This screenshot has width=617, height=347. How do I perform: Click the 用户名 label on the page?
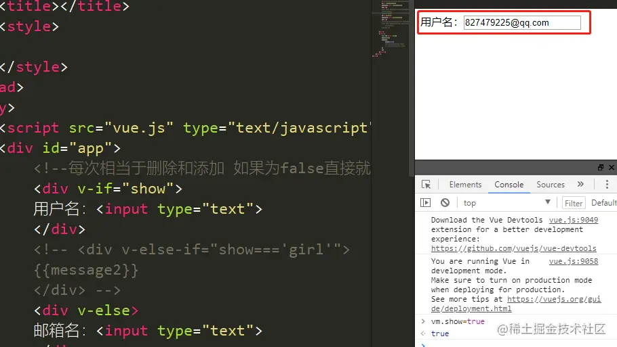[439, 22]
